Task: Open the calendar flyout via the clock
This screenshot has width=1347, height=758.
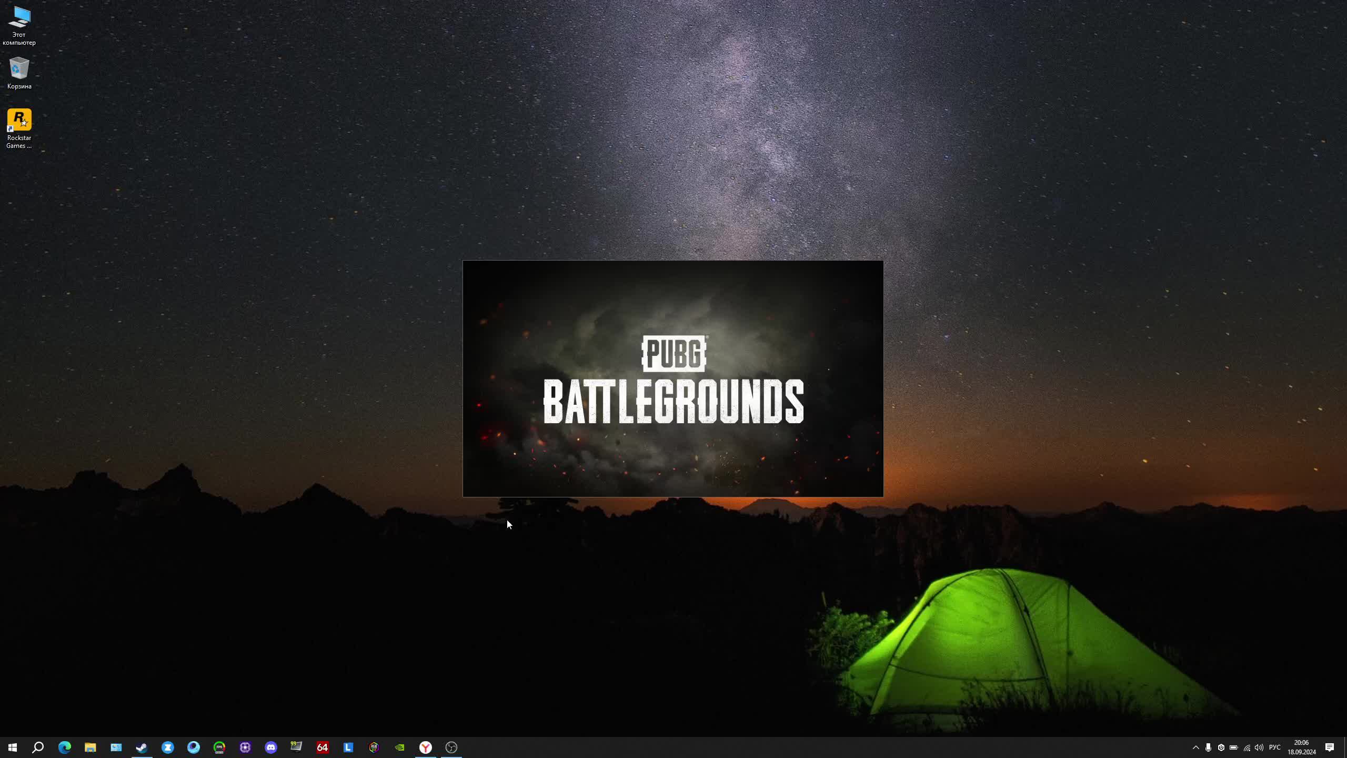Action: [x=1304, y=747]
